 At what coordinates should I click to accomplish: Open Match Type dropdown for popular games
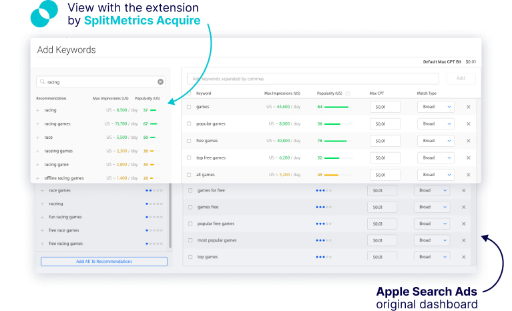tap(436, 123)
